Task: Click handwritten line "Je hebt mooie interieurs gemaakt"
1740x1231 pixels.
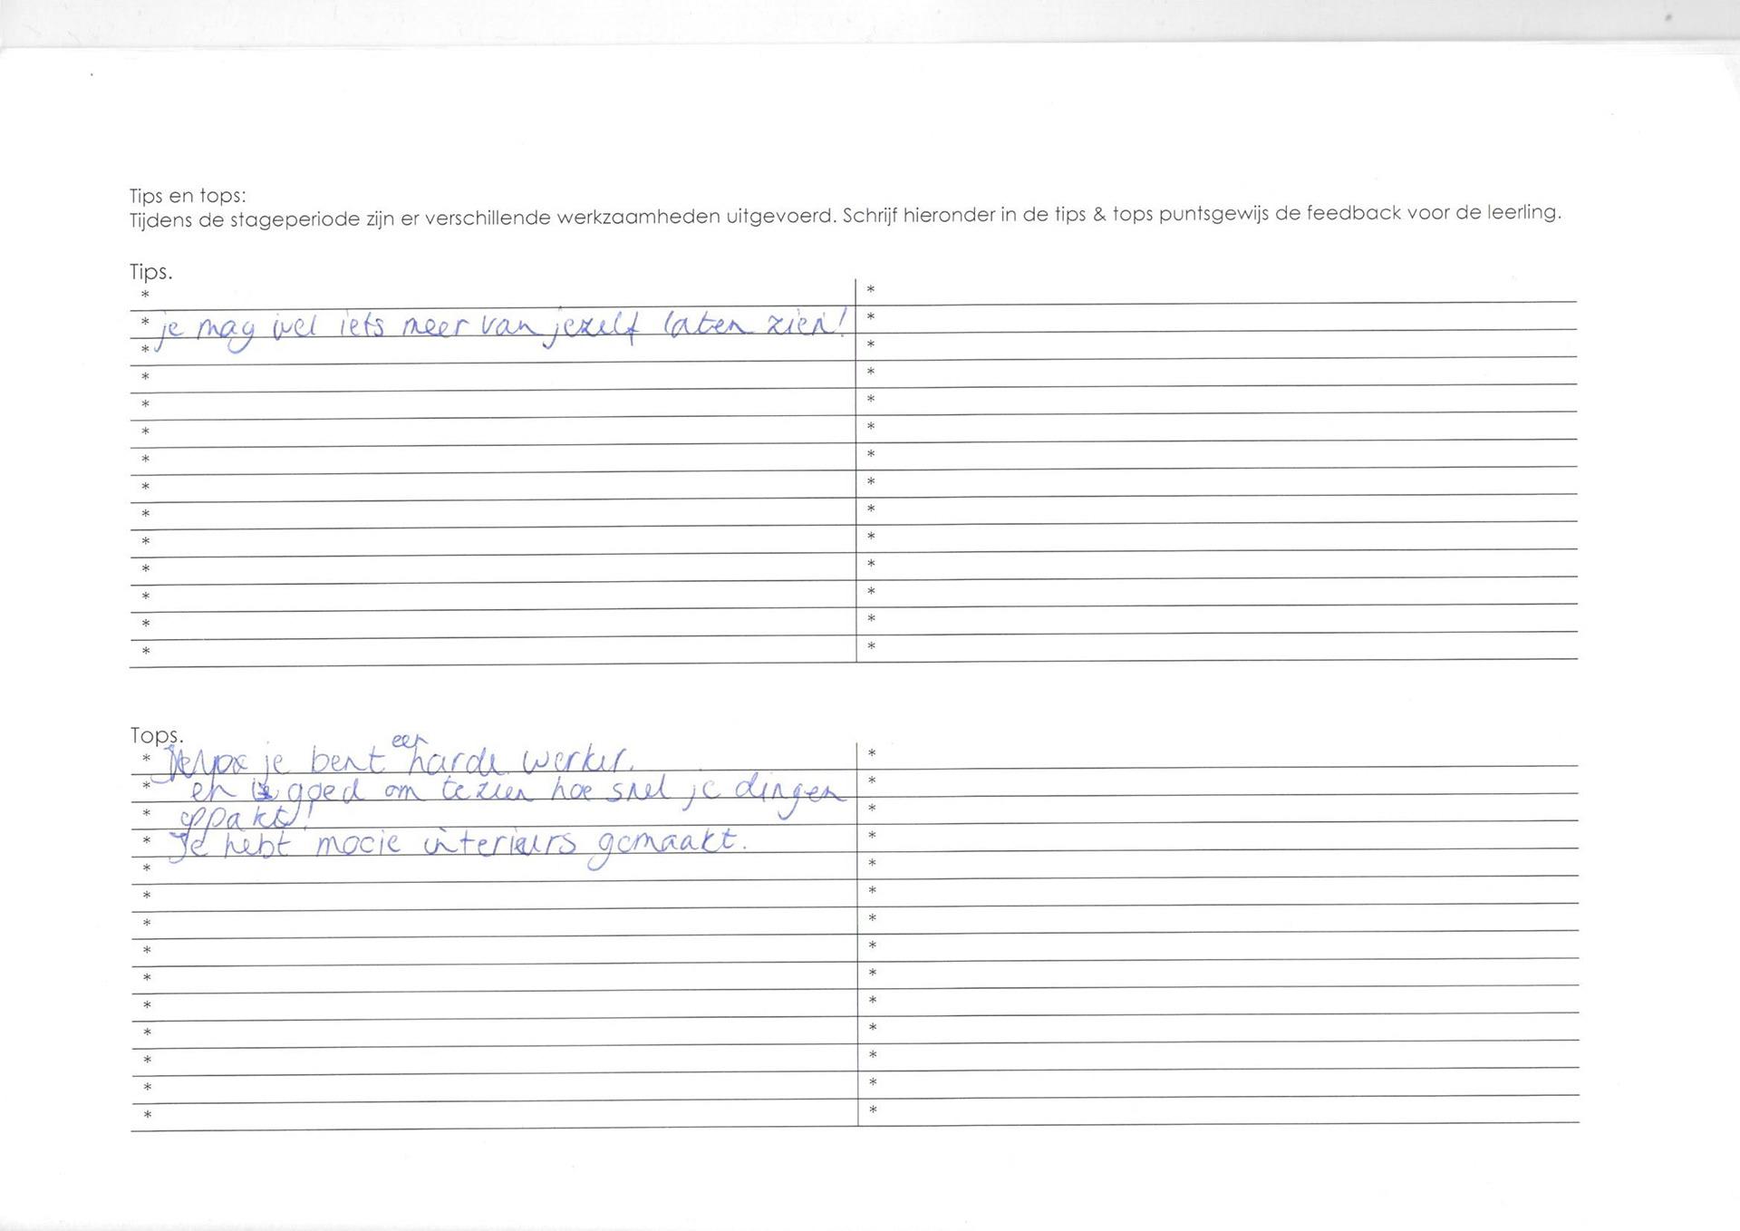Action: click(x=458, y=845)
